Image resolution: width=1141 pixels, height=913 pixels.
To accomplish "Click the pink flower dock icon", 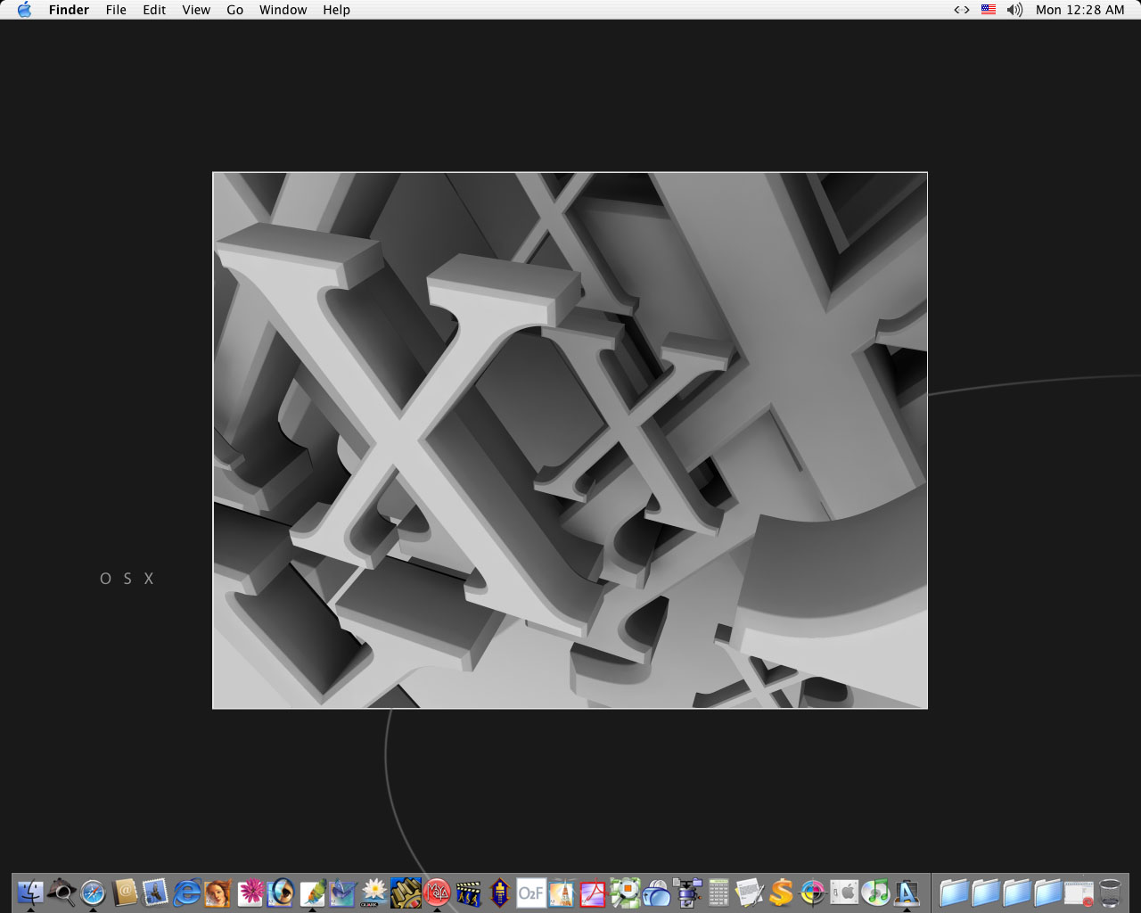I will [250, 892].
